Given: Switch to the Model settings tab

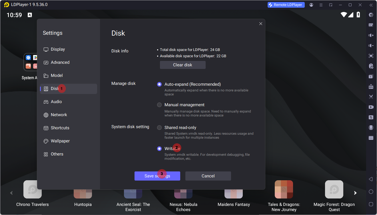Looking at the screenshot, I should [x=69, y=75].
